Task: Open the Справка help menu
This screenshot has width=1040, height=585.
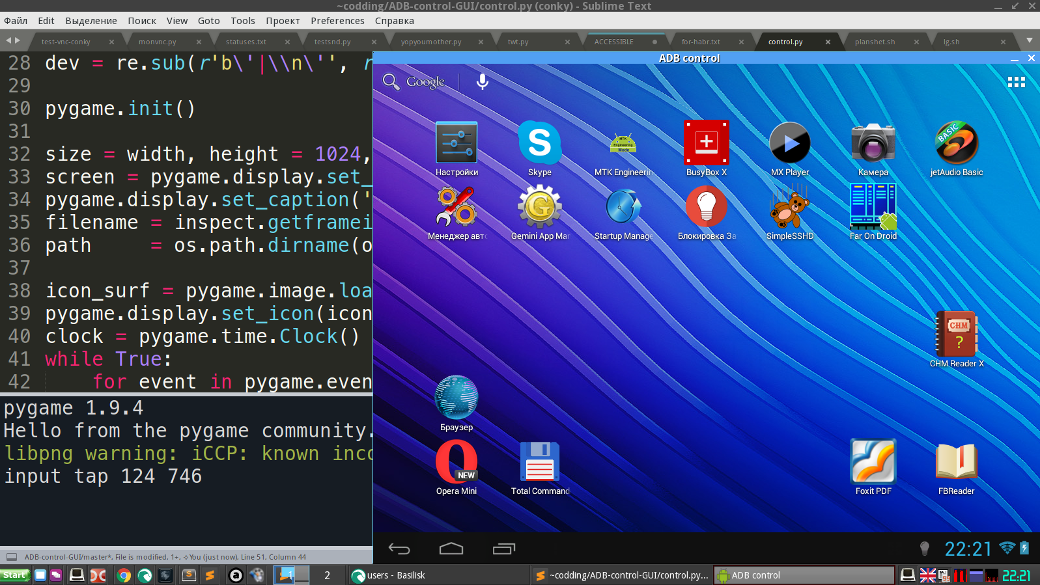Action: coord(395,21)
